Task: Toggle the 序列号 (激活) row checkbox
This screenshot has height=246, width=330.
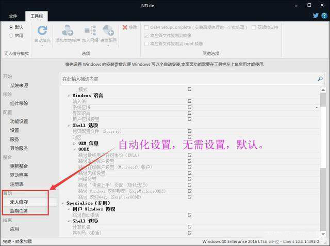Action: (190, 233)
